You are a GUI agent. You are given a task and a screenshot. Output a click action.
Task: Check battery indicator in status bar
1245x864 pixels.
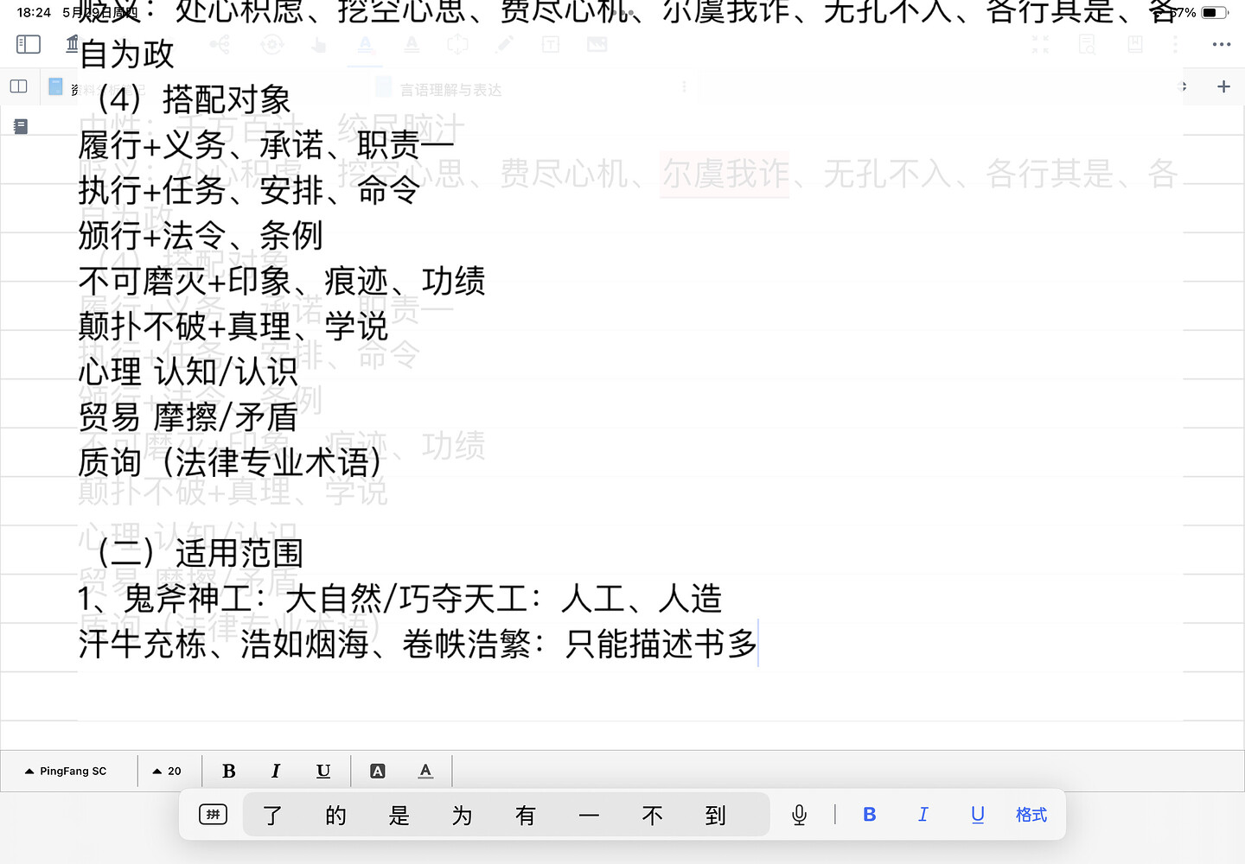coord(1214,12)
